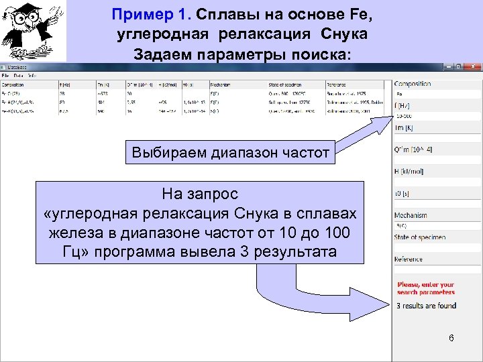Select the Reference cell in the second row

tap(355, 102)
